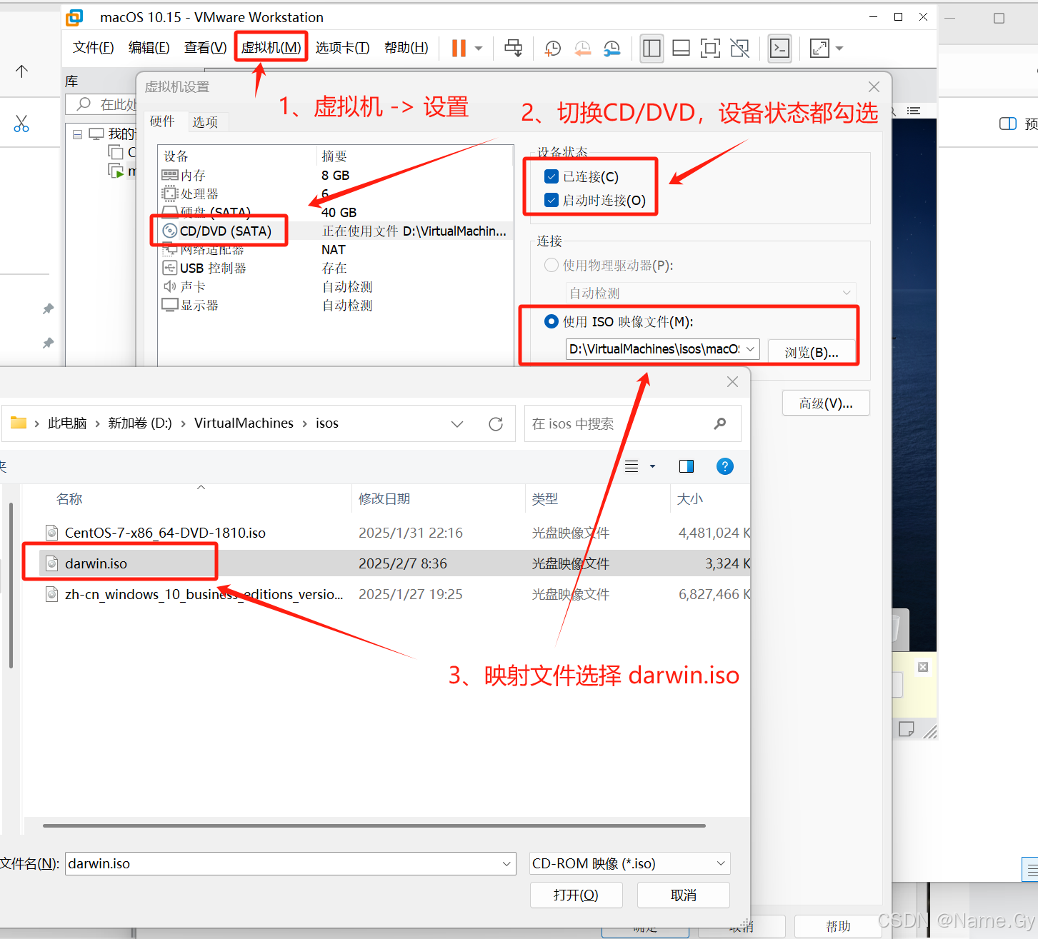Sort files by 名称 column header
1038x939 pixels.
69,499
